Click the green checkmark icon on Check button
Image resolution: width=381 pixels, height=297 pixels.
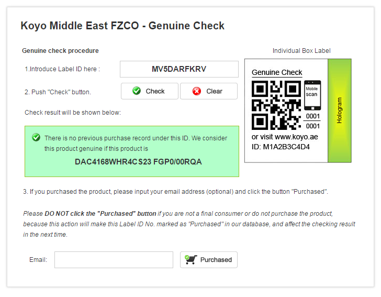point(137,91)
